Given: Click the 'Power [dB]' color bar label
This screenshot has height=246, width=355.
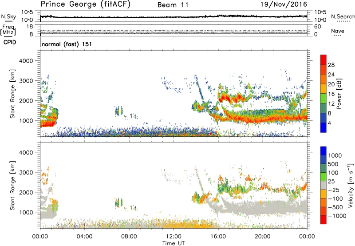Looking at the screenshot, I should tap(339, 94).
